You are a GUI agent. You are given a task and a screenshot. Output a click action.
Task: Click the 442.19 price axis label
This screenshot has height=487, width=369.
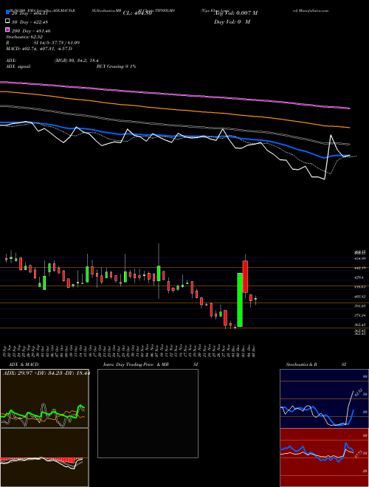click(361, 268)
